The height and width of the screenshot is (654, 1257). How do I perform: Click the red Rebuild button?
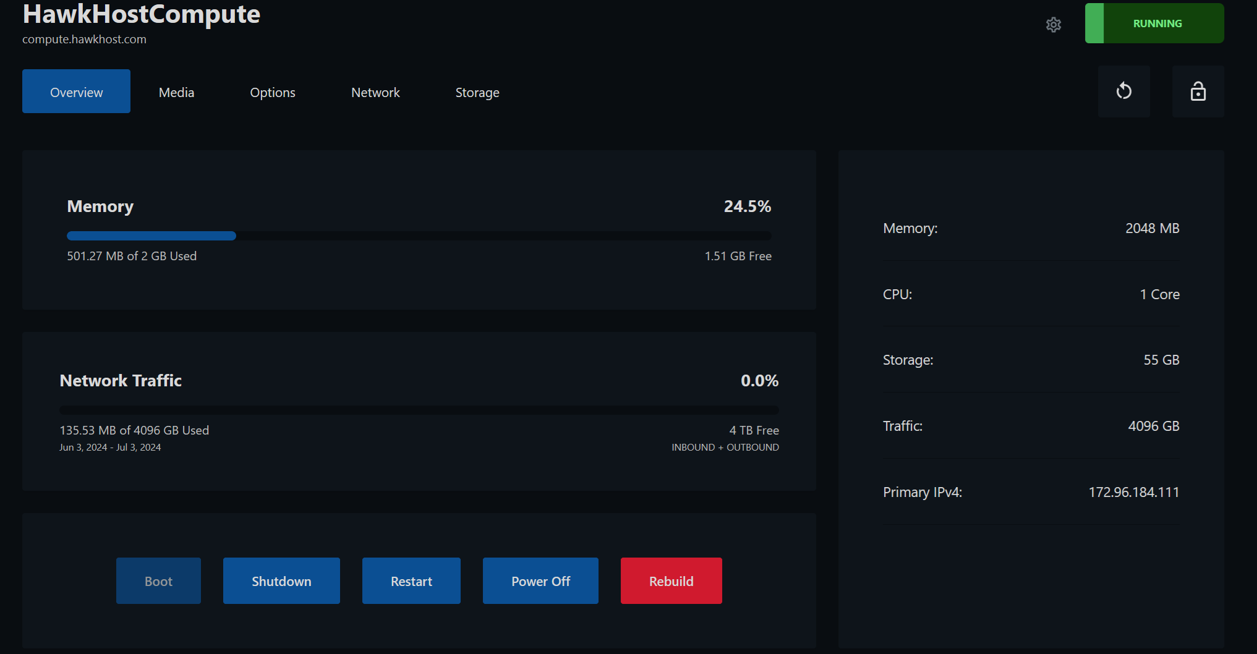(x=671, y=581)
